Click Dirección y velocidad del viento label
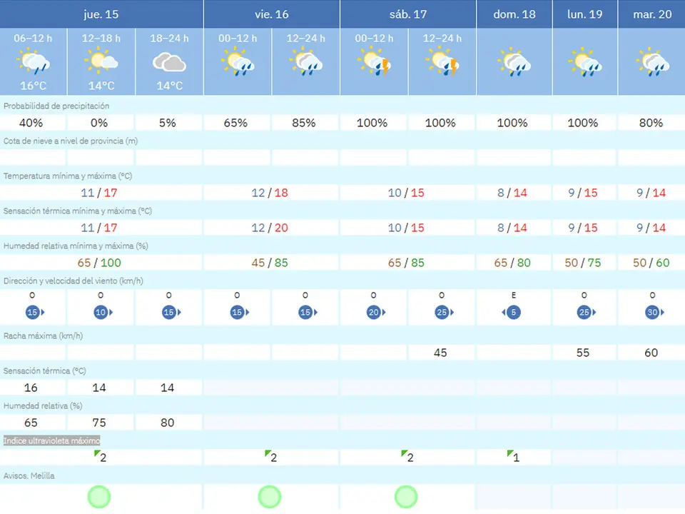The height and width of the screenshot is (514, 685). pyautogui.click(x=73, y=281)
